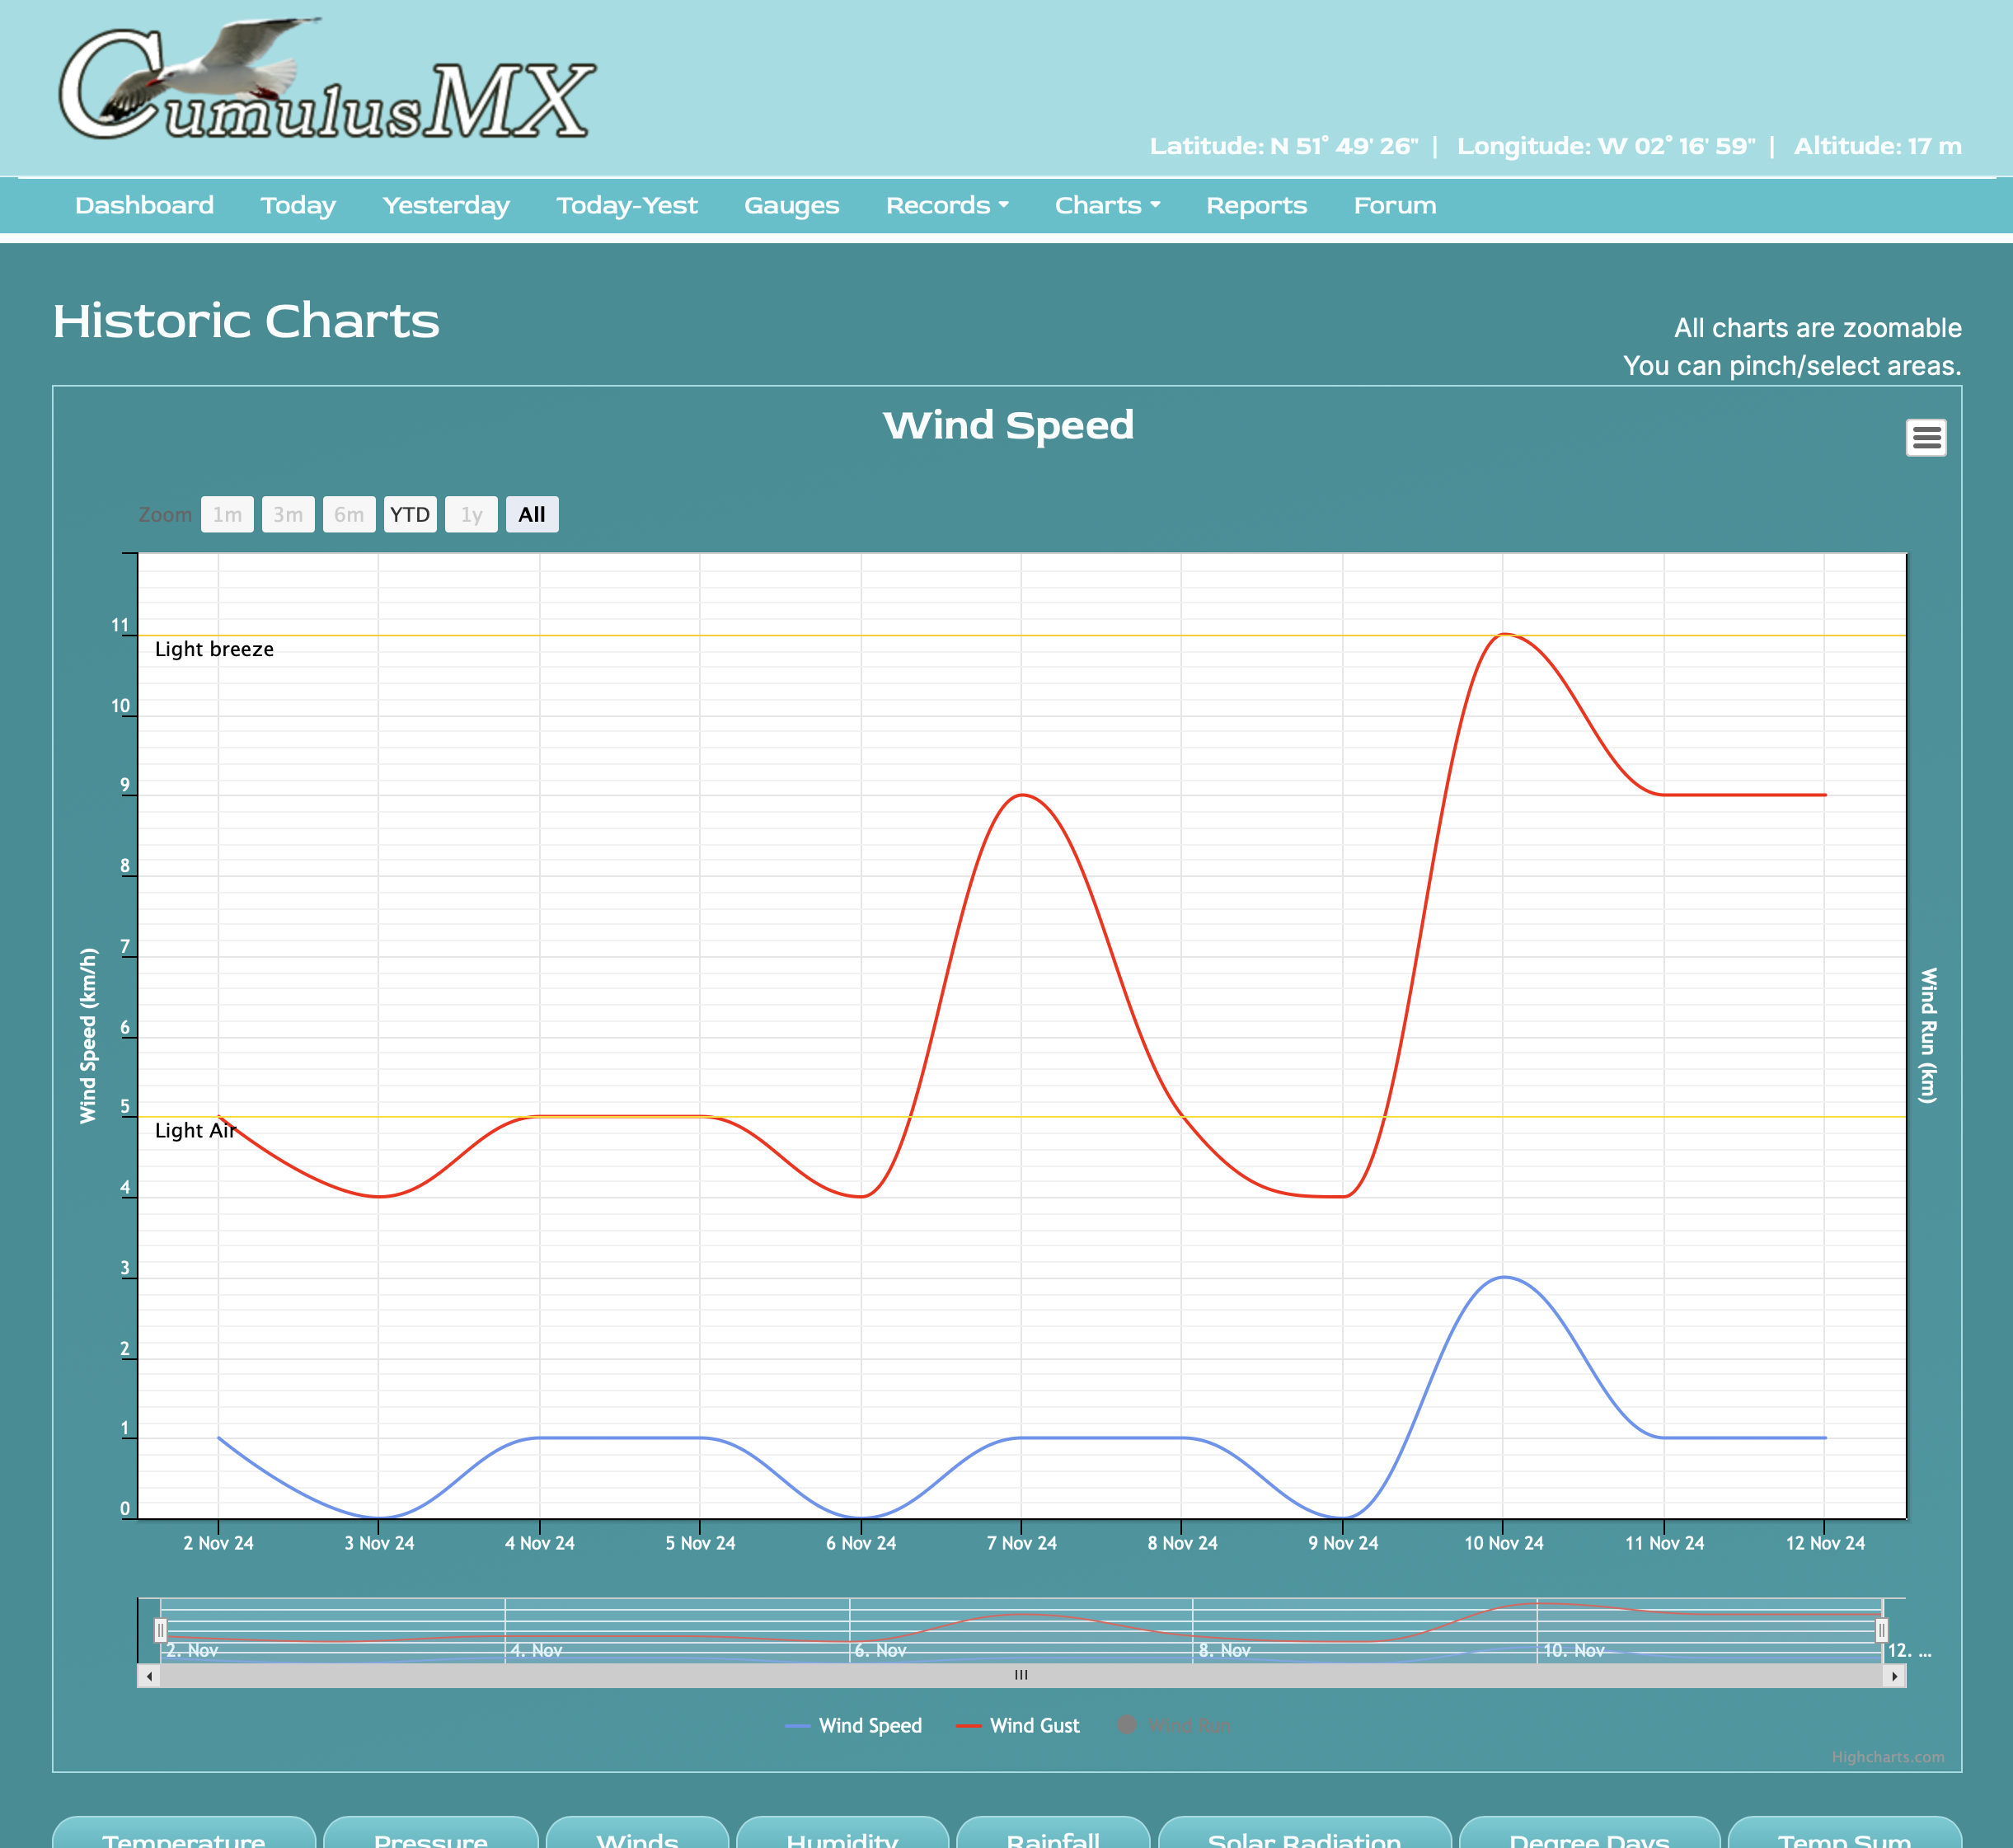Grab the left navigator range handle
This screenshot has height=1848, width=2013.
coord(161,1631)
